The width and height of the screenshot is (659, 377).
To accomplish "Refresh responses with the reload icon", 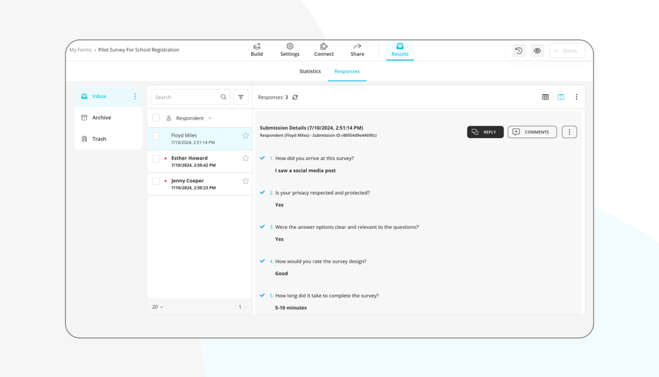I will tap(295, 97).
